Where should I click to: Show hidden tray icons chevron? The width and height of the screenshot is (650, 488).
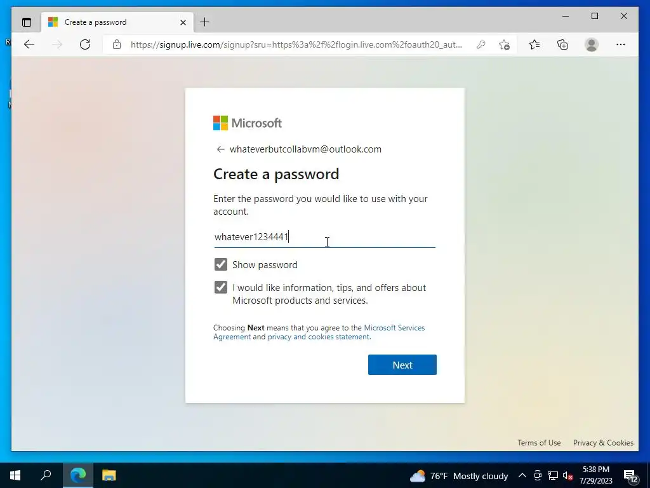[522, 475]
